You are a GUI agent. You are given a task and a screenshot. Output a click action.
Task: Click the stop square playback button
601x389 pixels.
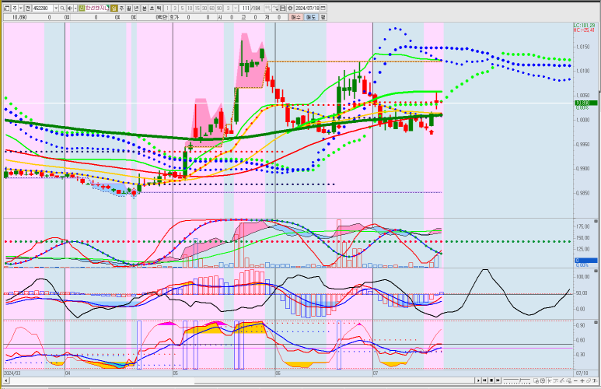coord(491,380)
